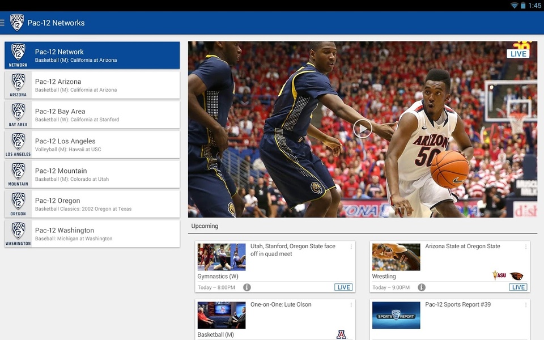Image resolution: width=544 pixels, height=340 pixels.
Task: Open overflow menu on Gymnastics quad meet card
Action: pos(351,246)
